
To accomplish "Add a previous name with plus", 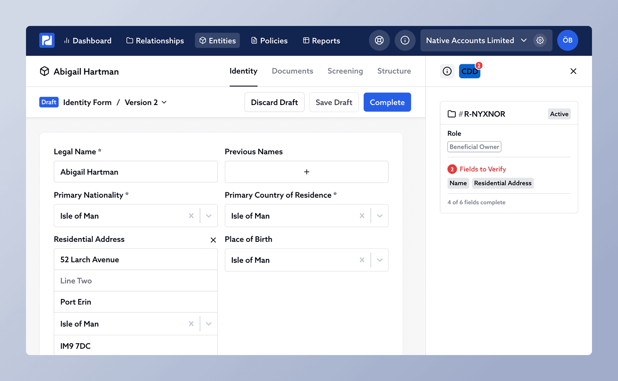I will pos(307,172).
